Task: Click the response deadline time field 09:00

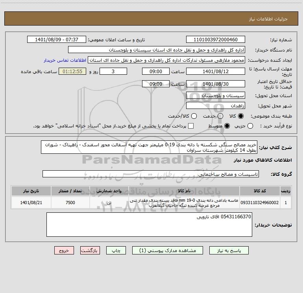Action: coord(156,72)
